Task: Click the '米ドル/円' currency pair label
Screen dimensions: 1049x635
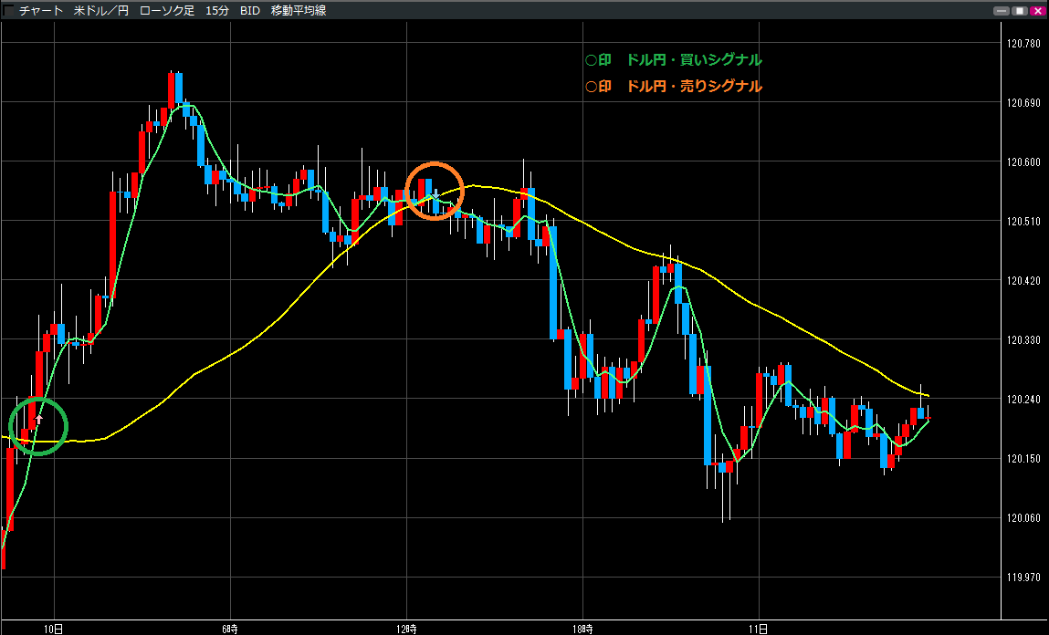Action: point(101,11)
